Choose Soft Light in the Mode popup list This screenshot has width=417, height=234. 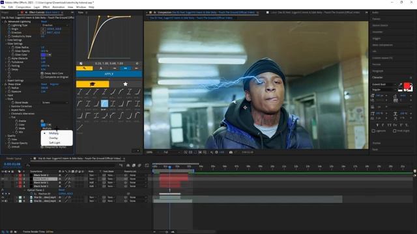(x=54, y=142)
